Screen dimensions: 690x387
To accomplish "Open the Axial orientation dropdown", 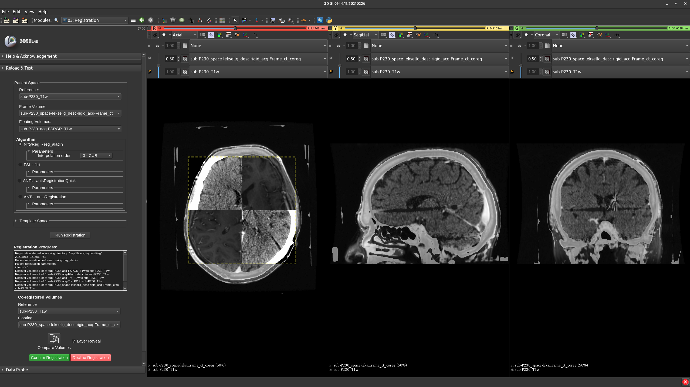I will tap(184, 35).
